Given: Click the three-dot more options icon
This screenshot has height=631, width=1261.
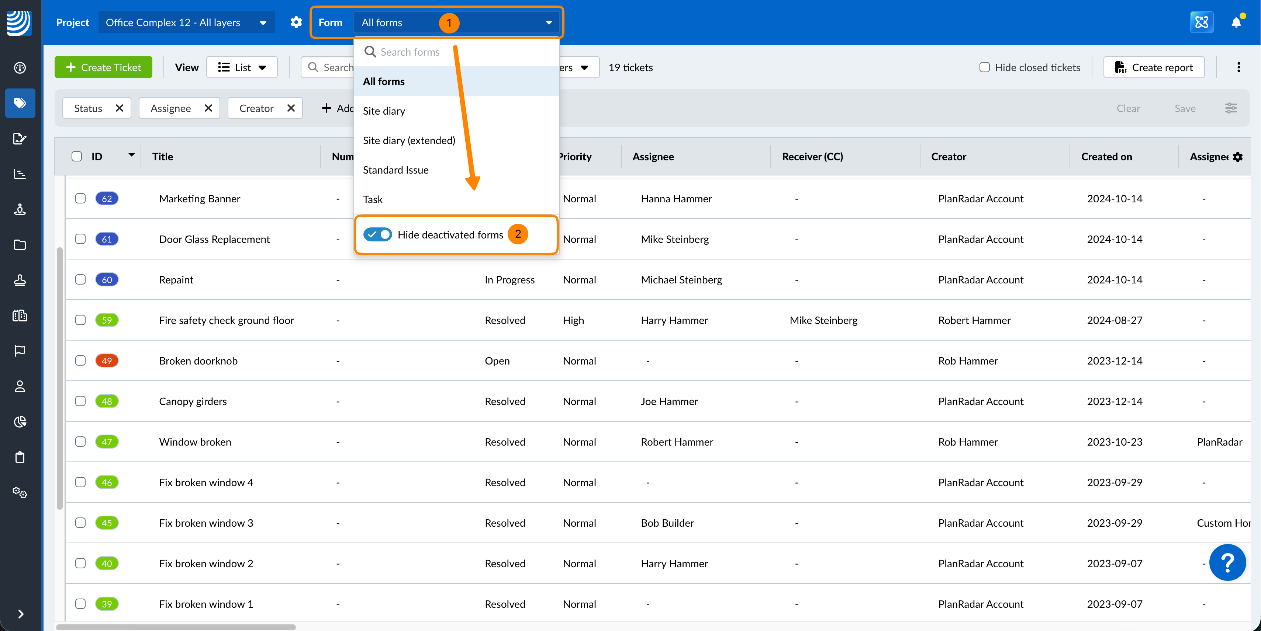Looking at the screenshot, I should [x=1238, y=67].
